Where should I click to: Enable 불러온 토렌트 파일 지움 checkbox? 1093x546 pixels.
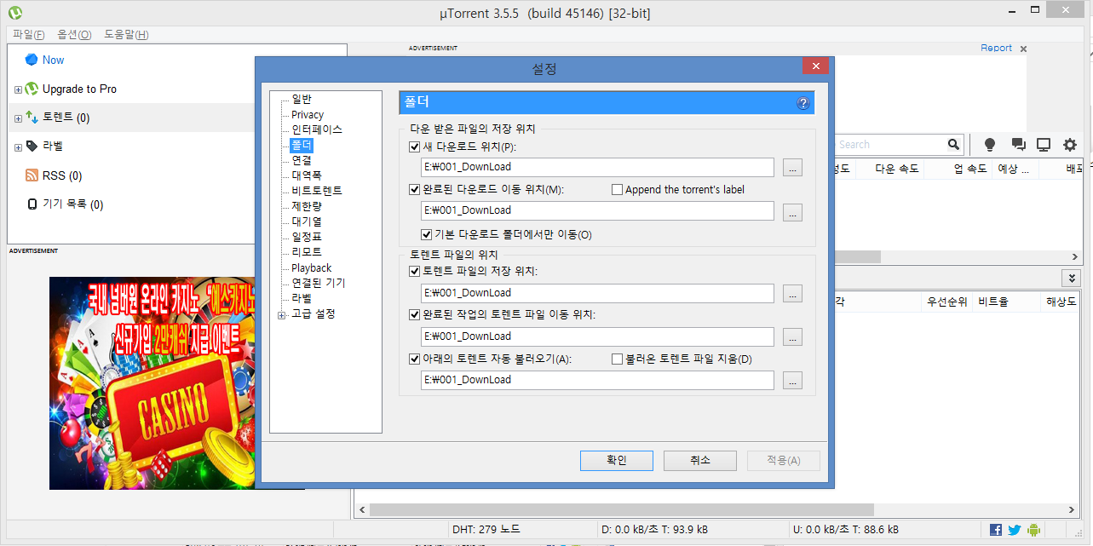(617, 359)
